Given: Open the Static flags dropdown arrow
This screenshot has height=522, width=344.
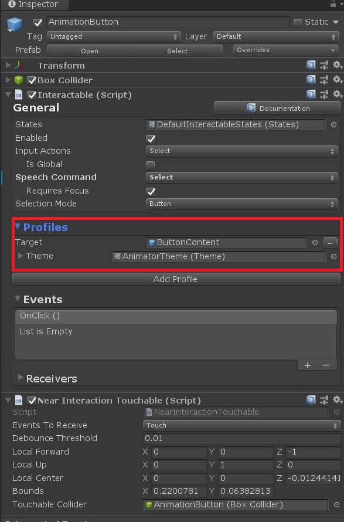Looking at the screenshot, I should (x=336, y=22).
